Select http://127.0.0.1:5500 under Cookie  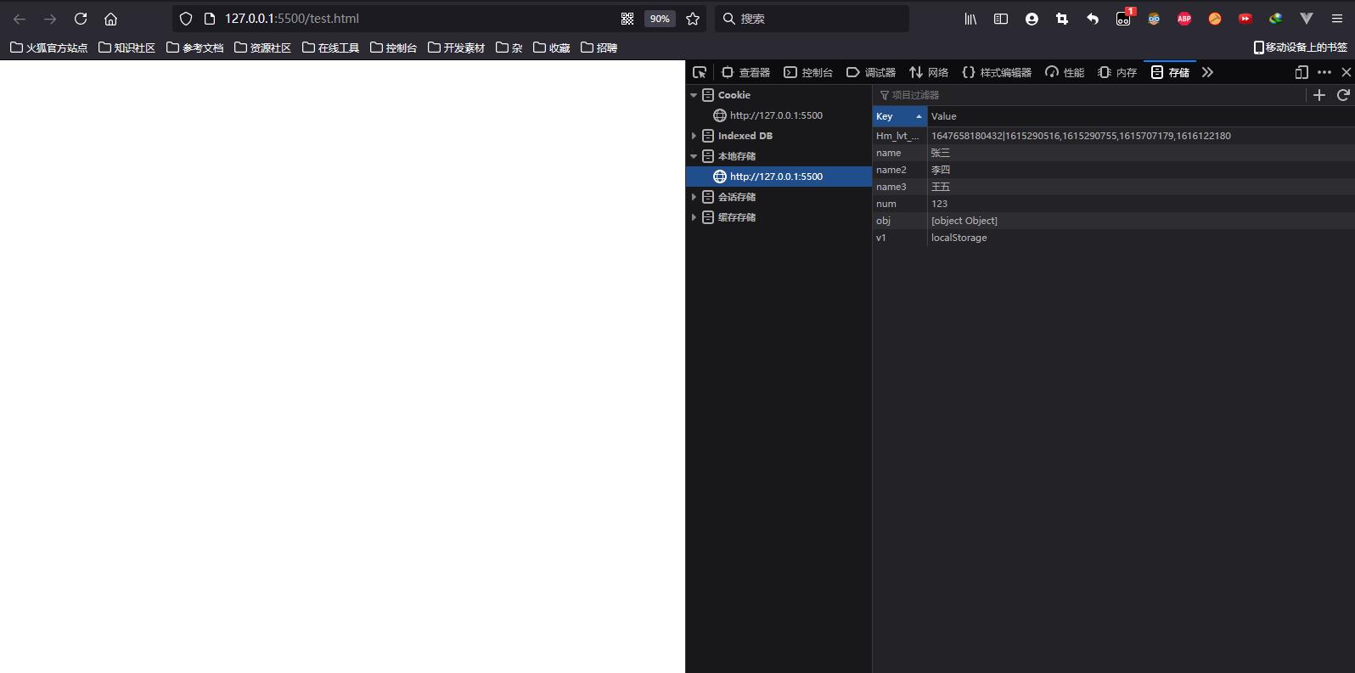[779, 115]
